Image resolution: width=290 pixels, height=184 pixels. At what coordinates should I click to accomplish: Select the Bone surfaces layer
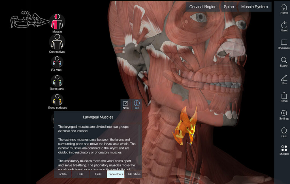[57, 100]
